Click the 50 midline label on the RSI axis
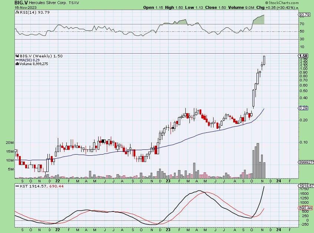The image size is (314, 233). pos(302,31)
